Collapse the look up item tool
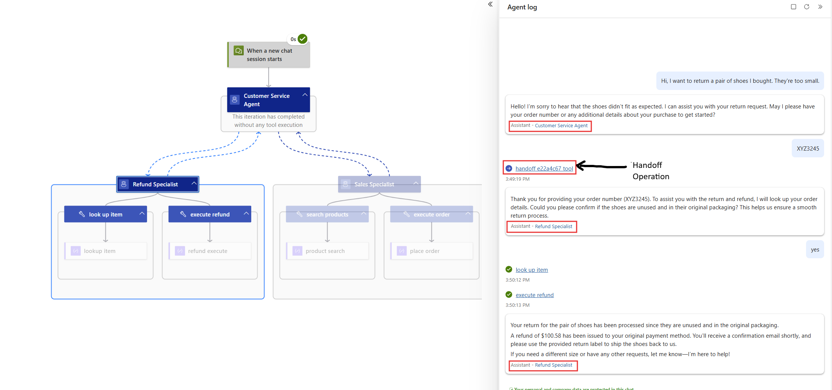The width and height of the screenshot is (832, 390). pos(142,213)
